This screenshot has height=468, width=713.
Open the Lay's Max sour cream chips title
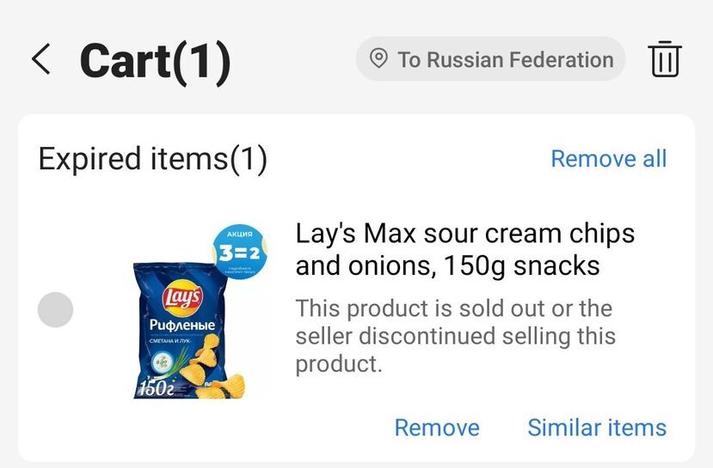[464, 249]
